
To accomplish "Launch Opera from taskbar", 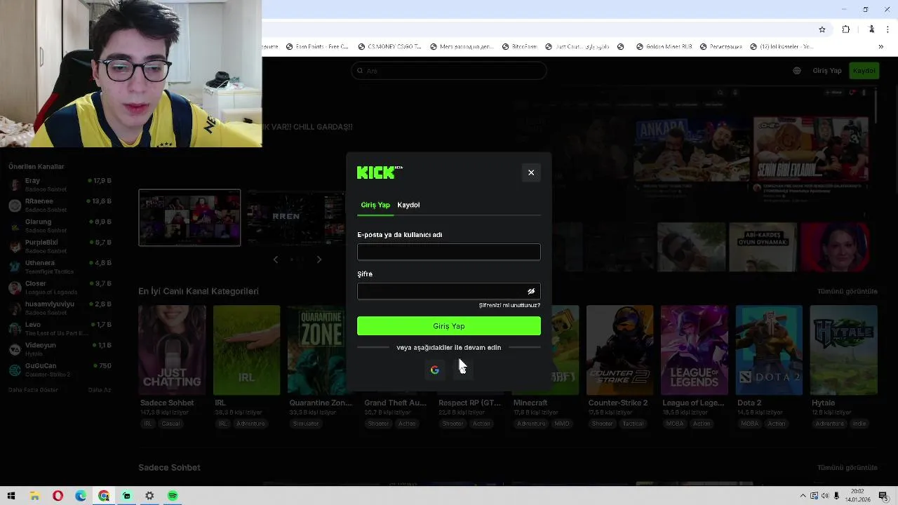I will point(58,496).
